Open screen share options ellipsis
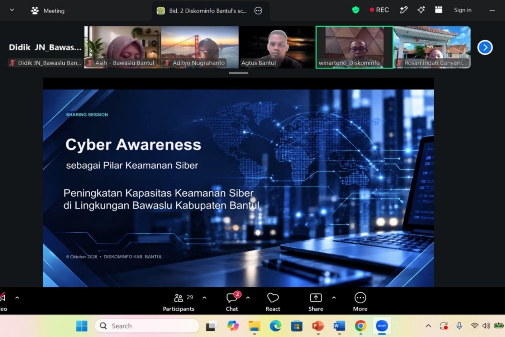 point(258,11)
